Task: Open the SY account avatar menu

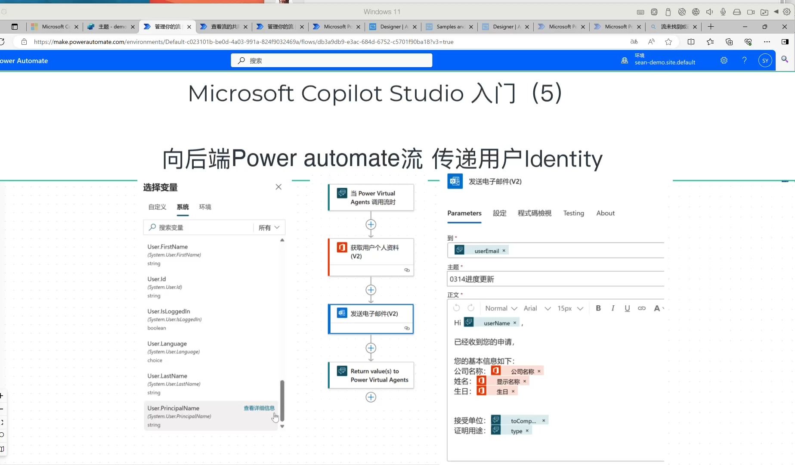Action: [765, 61]
